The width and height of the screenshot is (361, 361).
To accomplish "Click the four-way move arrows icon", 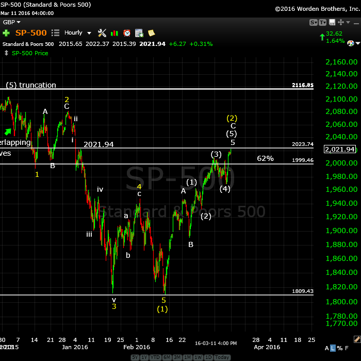I will coord(341,22).
